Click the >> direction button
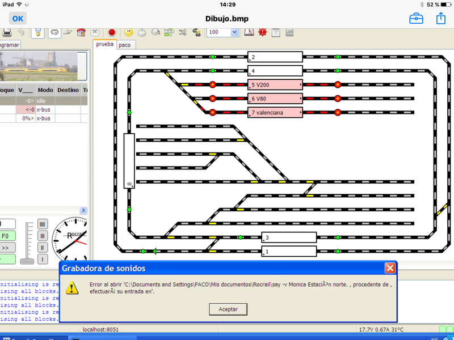454x340 pixels. (6, 248)
